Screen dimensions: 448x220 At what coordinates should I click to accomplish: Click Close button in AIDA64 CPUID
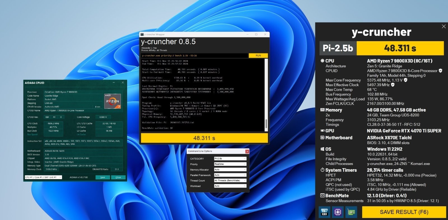click(118, 177)
